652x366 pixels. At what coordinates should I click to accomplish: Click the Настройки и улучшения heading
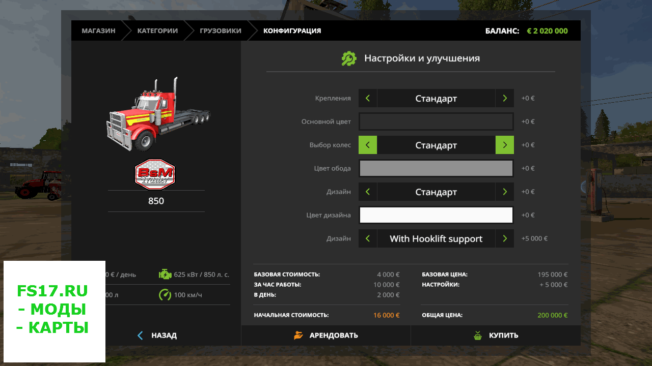coord(422,58)
